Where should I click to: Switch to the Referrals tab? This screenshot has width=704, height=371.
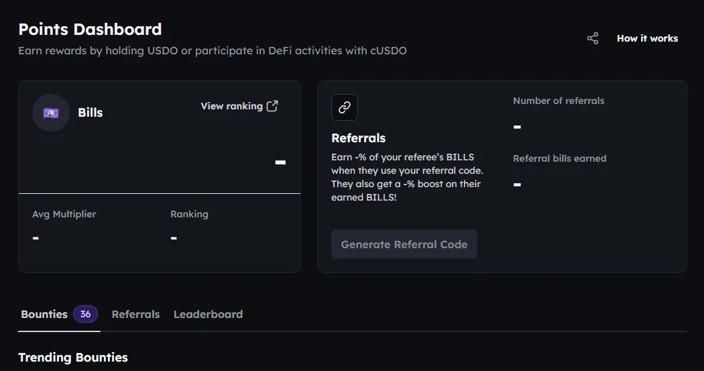pos(135,314)
